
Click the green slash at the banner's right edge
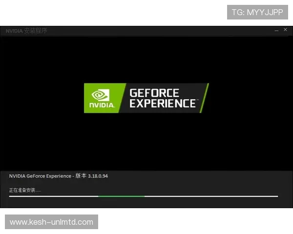pos(205,97)
